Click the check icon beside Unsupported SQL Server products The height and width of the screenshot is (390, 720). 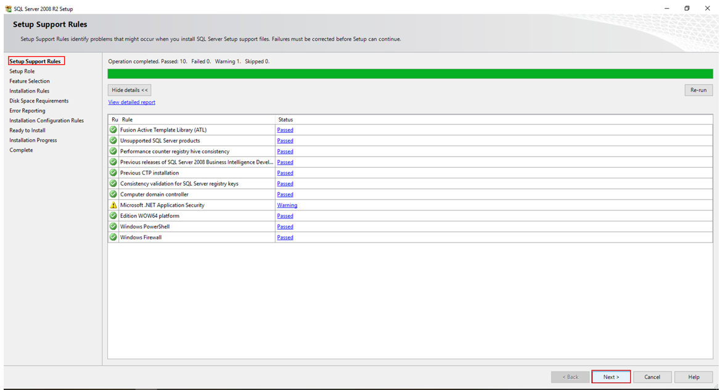point(113,140)
